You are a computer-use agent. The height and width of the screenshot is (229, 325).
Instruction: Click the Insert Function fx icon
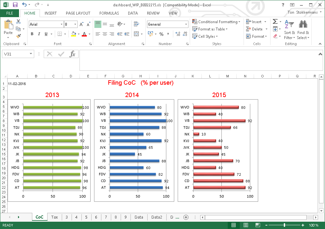72,54
